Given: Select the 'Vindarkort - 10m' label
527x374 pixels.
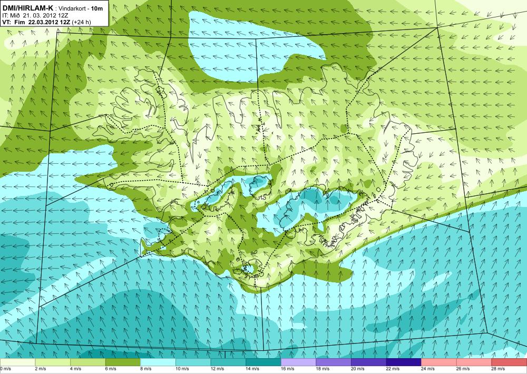Looking at the screenshot, I should tap(81, 8).
